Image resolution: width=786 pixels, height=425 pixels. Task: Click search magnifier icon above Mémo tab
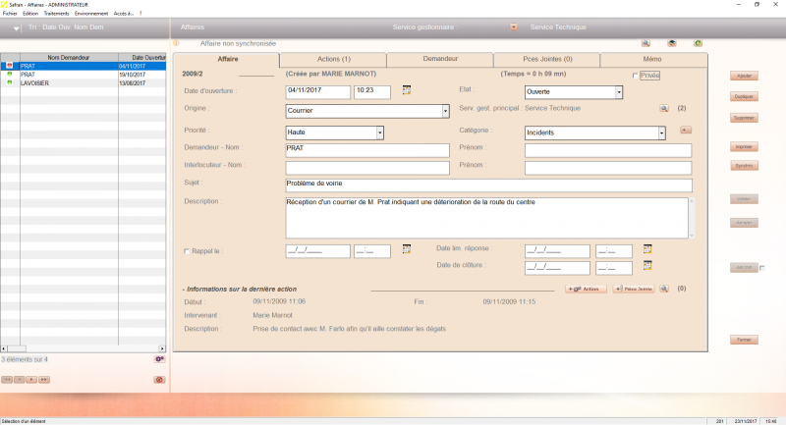pyautogui.click(x=646, y=43)
